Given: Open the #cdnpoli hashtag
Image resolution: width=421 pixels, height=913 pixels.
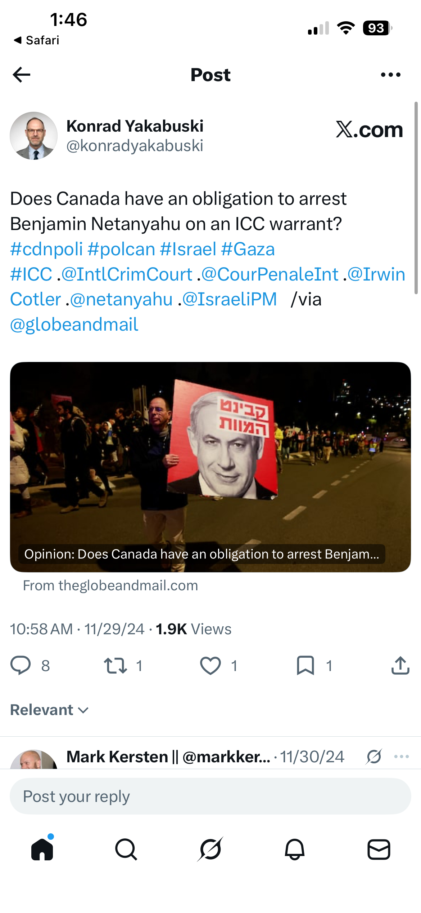Looking at the screenshot, I should [x=46, y=249].
